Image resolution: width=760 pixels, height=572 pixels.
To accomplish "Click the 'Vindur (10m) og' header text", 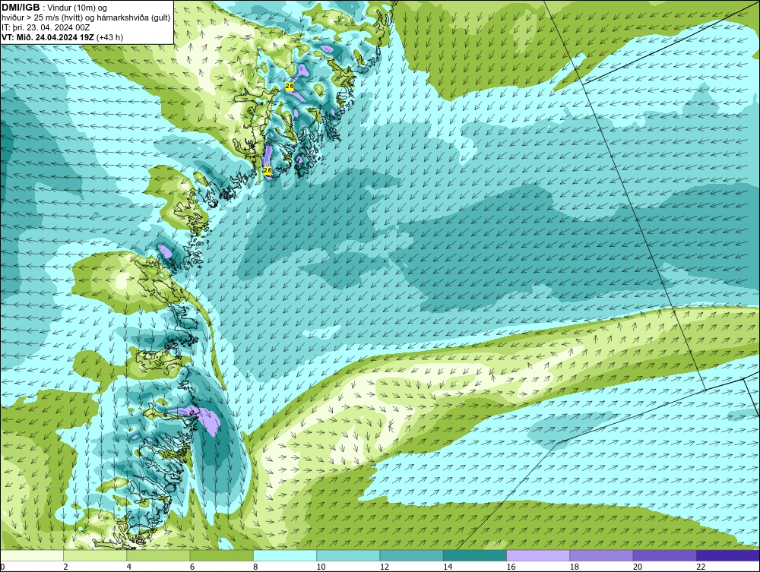I will coord(78,8).
